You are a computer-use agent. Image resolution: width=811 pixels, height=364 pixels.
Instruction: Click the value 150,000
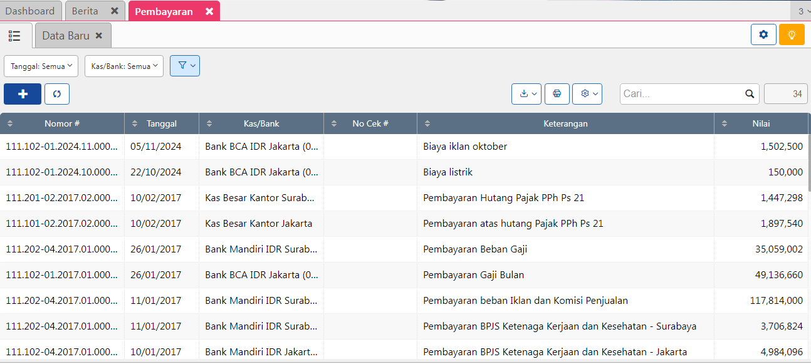point(785,172)
